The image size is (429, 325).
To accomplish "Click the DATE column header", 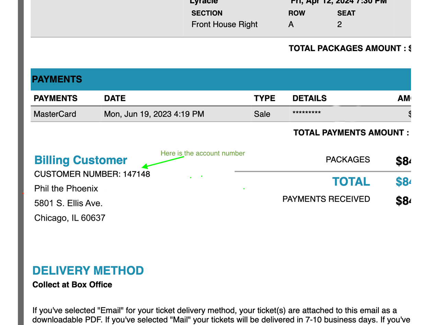I will coord(115,98).
